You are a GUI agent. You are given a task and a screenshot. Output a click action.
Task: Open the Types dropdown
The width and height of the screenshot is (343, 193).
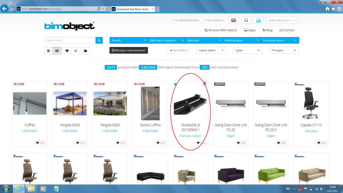coord(248,50)
